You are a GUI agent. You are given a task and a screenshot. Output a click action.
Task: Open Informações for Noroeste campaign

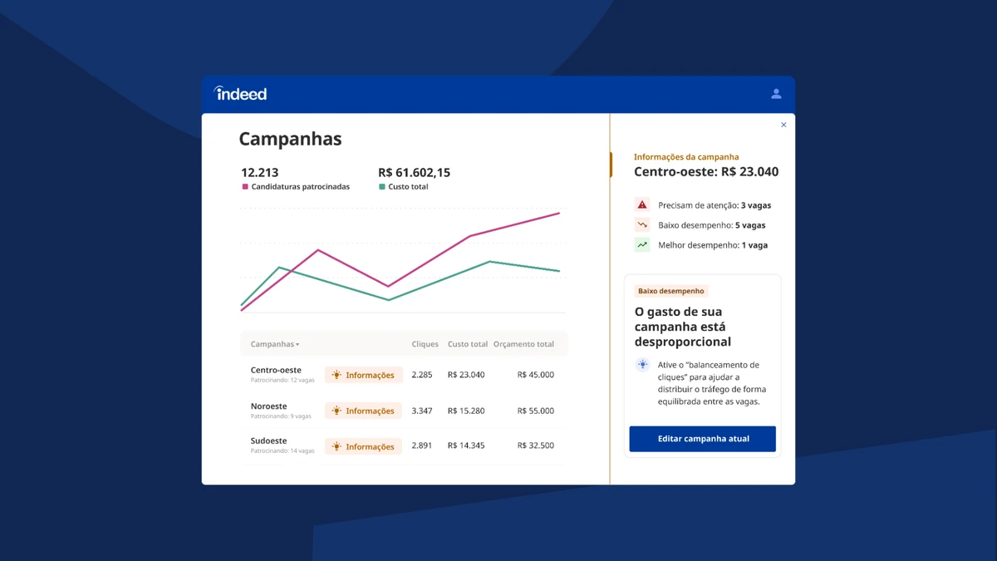[x=363, y=411]
